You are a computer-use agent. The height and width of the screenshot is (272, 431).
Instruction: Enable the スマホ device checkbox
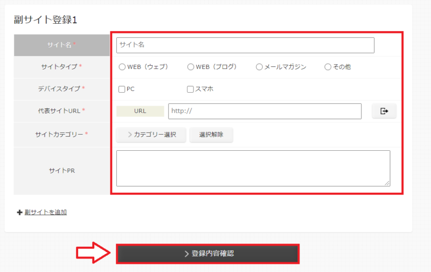tap(190, 89)
